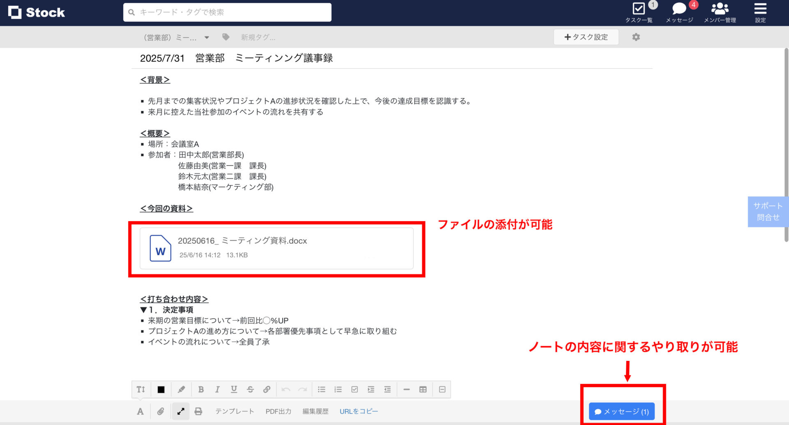Open 編集履歴 edit history
Viewport: 789px width, 425px height.
(x=315, y=411)
